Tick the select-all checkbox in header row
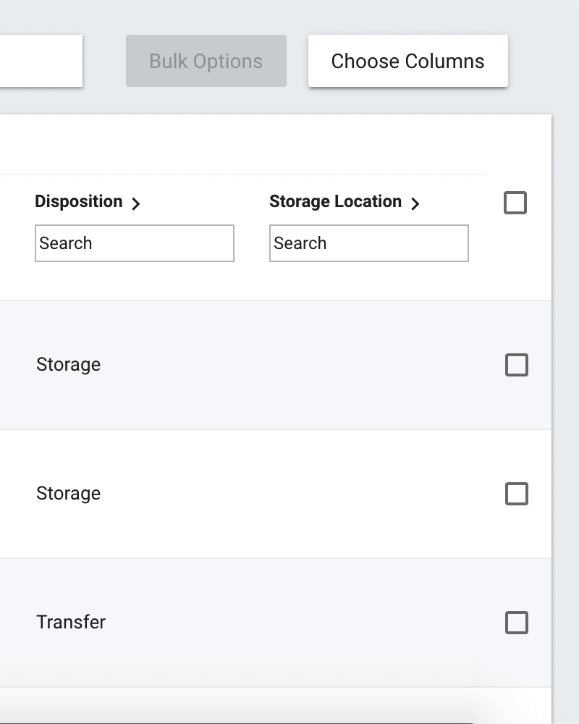This screenshot has width=579, height=724. [x=515, y=203]
